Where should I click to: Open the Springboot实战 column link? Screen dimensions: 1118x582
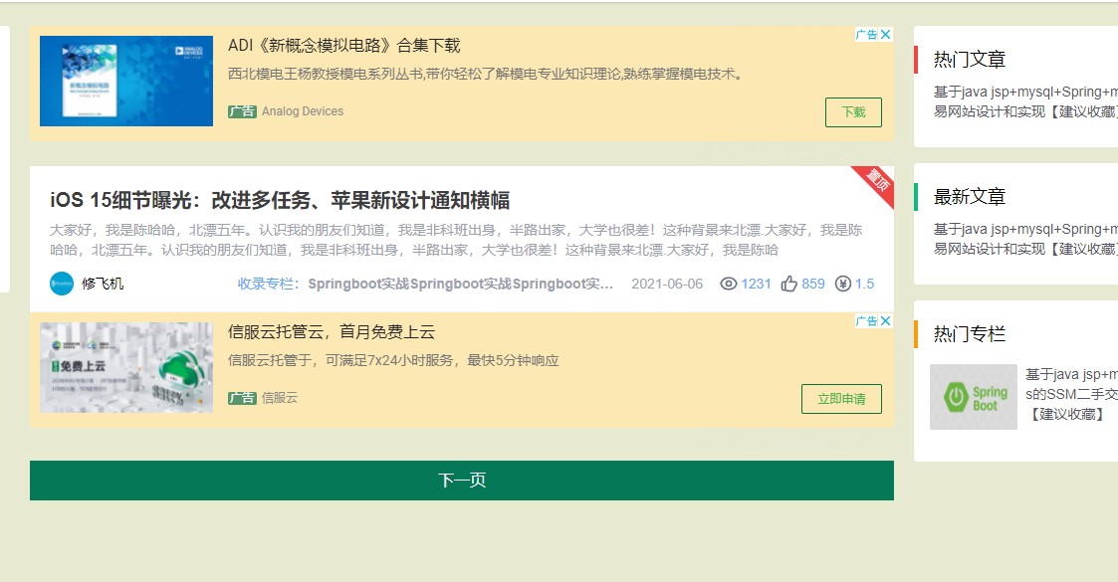coord(448,284)
